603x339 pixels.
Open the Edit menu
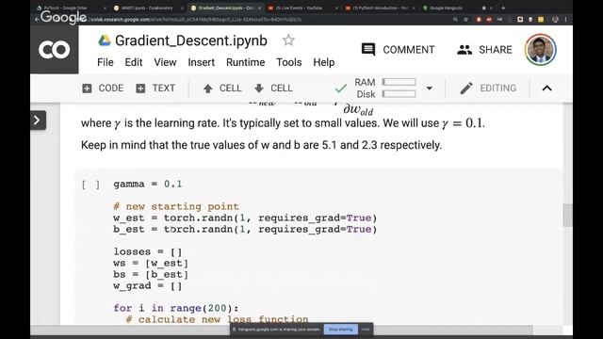(134, 62)
